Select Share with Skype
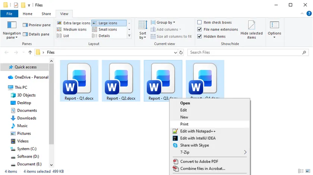313x175 pixels. 210,145
